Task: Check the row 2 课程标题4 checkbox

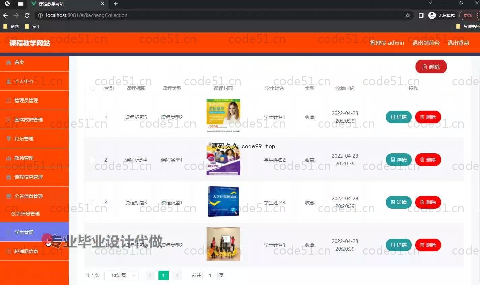Action: click(x=92, y=160)
